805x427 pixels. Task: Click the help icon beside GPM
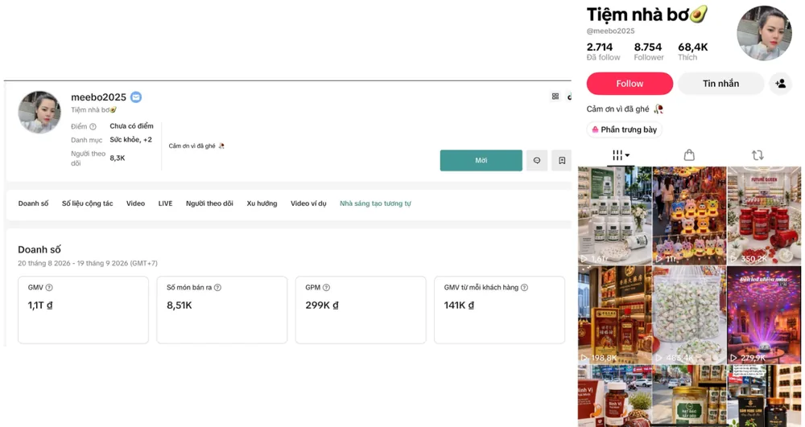point(327,288)
